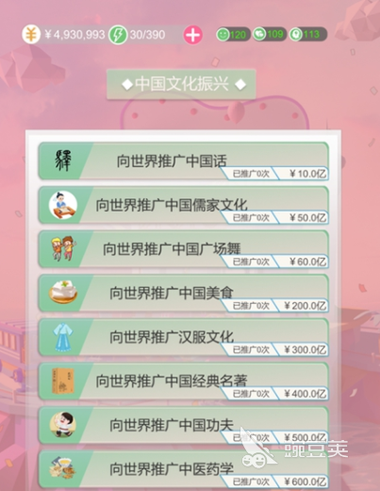Click the tofu dish icon for 中国美食
380x491 pixels.
pyautogui.click(x=63, y=292)
